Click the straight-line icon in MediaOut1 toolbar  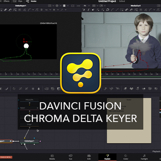tap(117, 10)
